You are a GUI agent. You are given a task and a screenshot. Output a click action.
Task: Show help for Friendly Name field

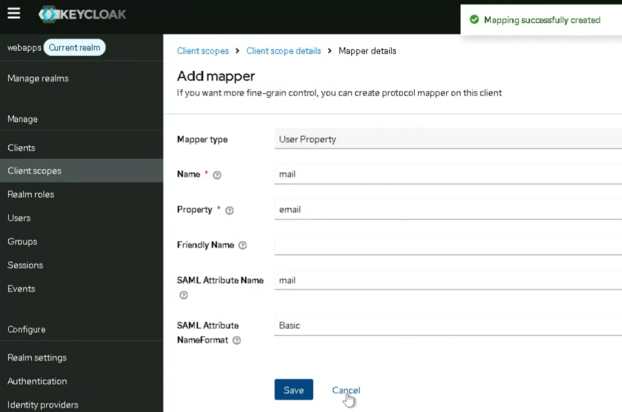tap(243, 245)
